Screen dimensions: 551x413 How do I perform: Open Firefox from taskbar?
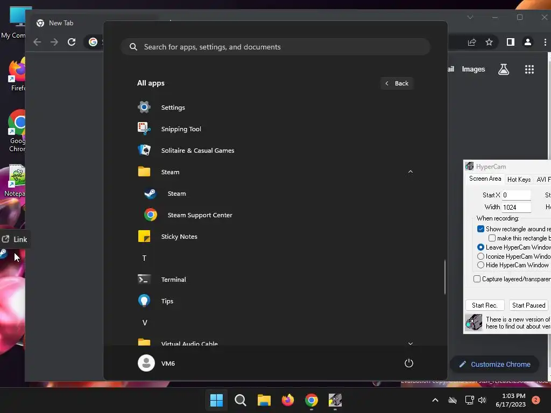pos(288,400)
